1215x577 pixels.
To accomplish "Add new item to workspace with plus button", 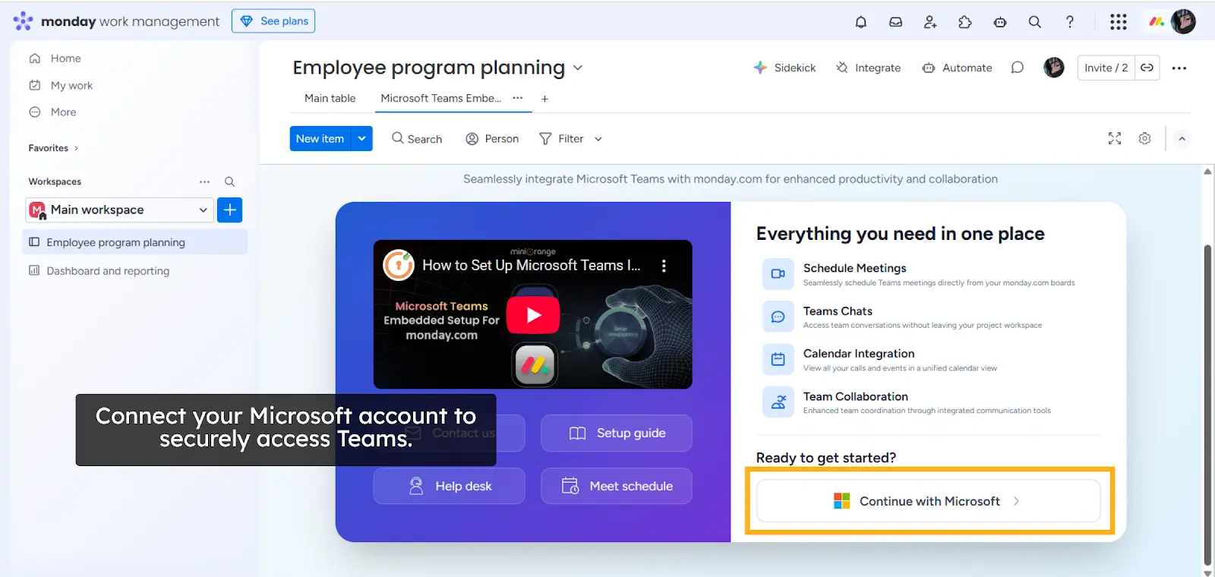I will point(229,210).
